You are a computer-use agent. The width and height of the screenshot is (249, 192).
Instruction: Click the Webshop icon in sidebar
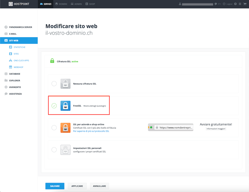click(x=11, y=67)
